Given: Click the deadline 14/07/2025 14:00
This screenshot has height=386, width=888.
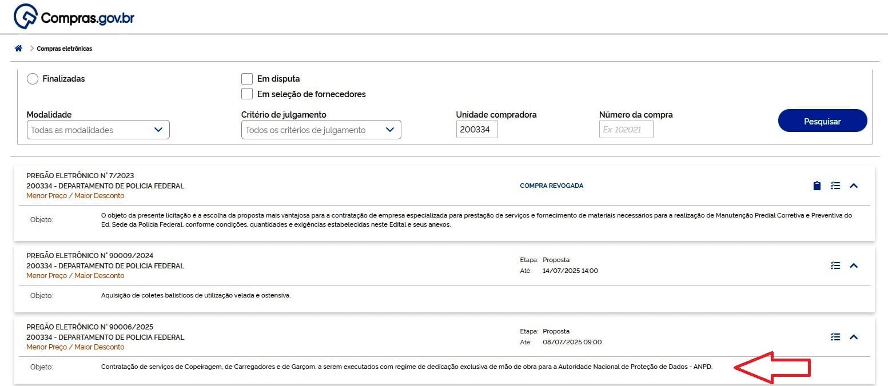Looking at the screenshot, I should pos(570,271).
